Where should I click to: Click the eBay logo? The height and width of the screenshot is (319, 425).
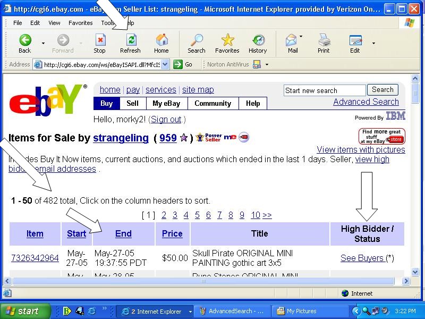tap(48, 100)
